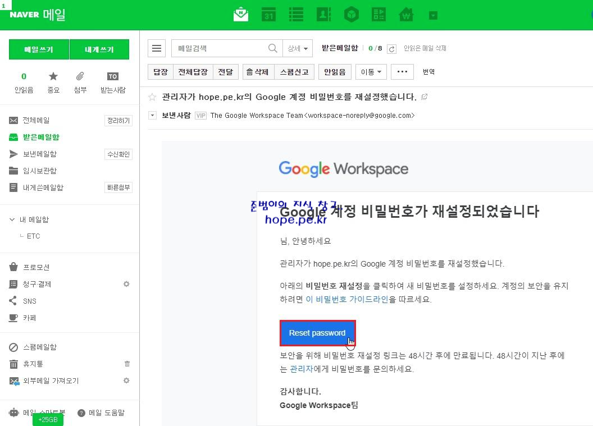Open 청구·결제 billing folder
Image resolution: width=593 pixels, height=426 pixels.
coord(37,284)
